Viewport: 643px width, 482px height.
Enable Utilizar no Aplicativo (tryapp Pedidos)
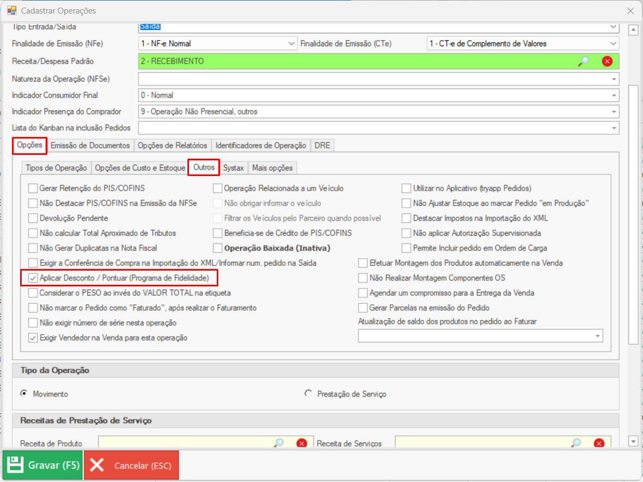[406, 188]
